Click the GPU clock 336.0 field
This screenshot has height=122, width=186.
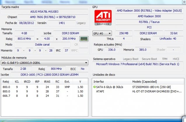112,50
